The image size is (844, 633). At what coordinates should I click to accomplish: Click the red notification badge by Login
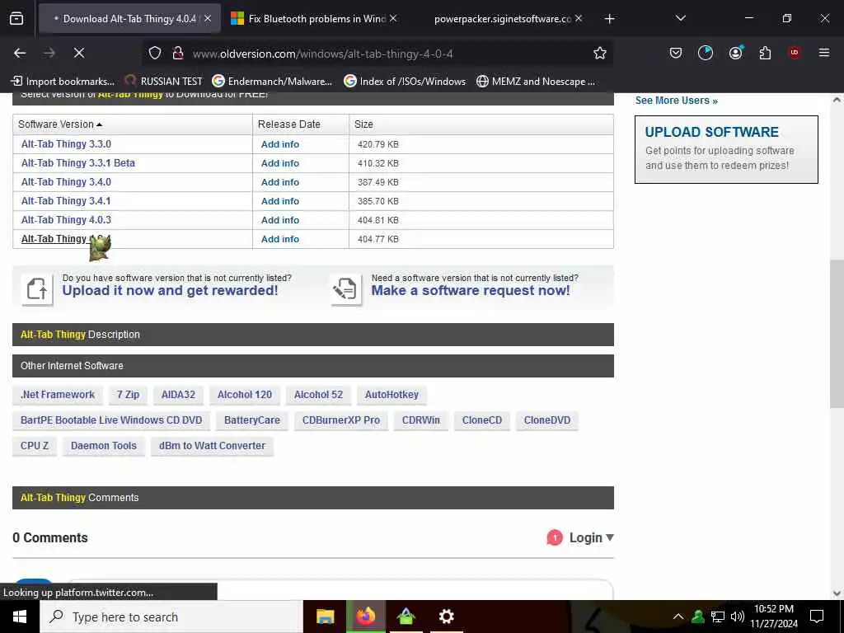click(x=555, y=537)
